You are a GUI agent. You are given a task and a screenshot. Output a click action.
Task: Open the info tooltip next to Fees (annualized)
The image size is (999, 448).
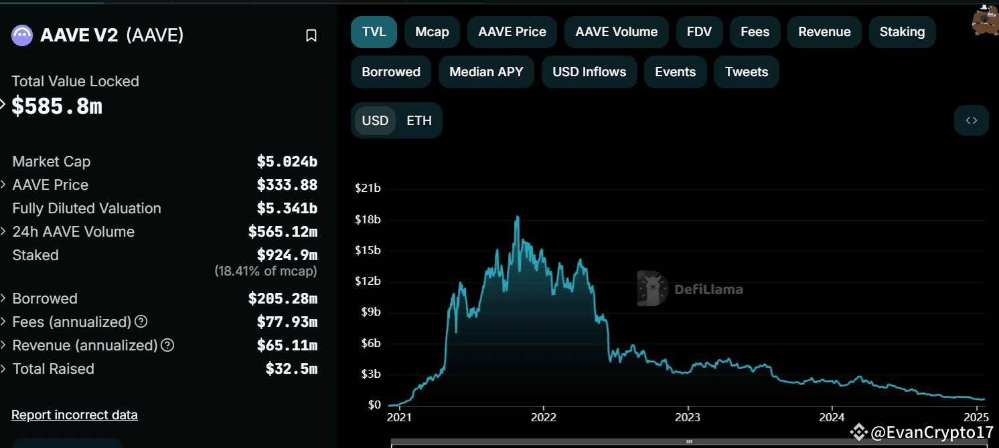pyautogui.click(x=140, y=322)
